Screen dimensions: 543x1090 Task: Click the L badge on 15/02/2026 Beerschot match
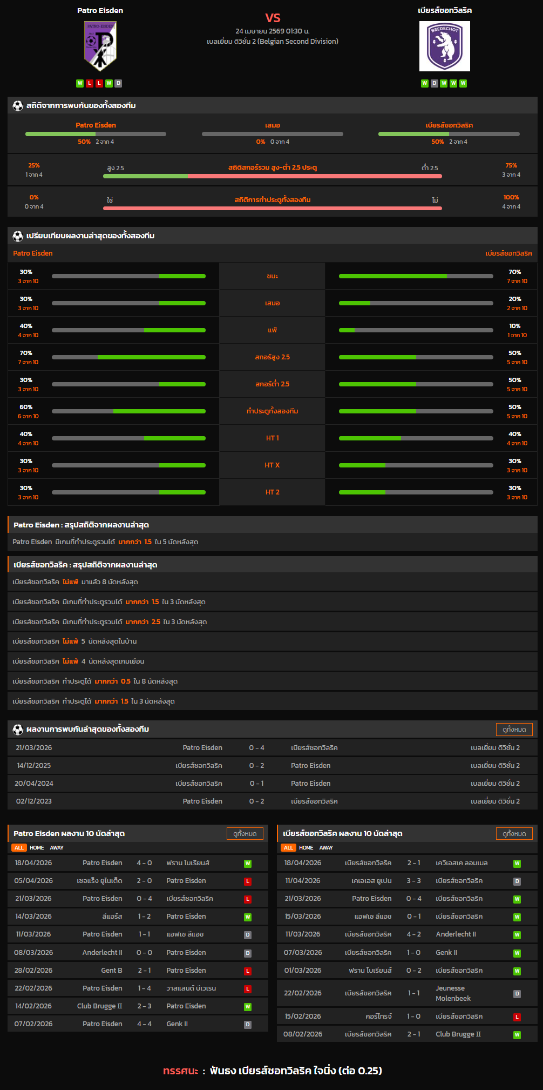[517, 1017]
